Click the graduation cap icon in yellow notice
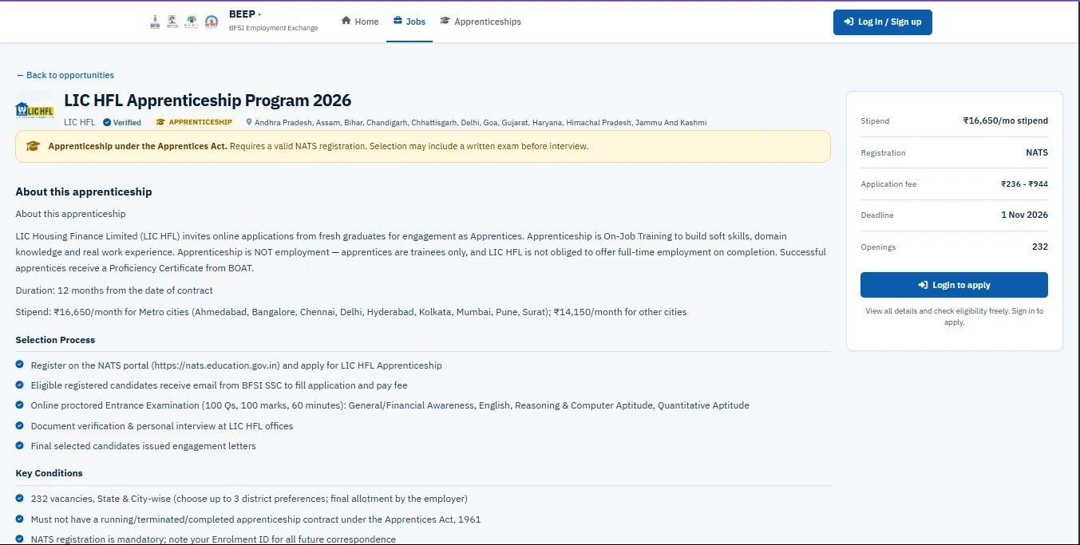1080x545 pixels. point(33,146)
